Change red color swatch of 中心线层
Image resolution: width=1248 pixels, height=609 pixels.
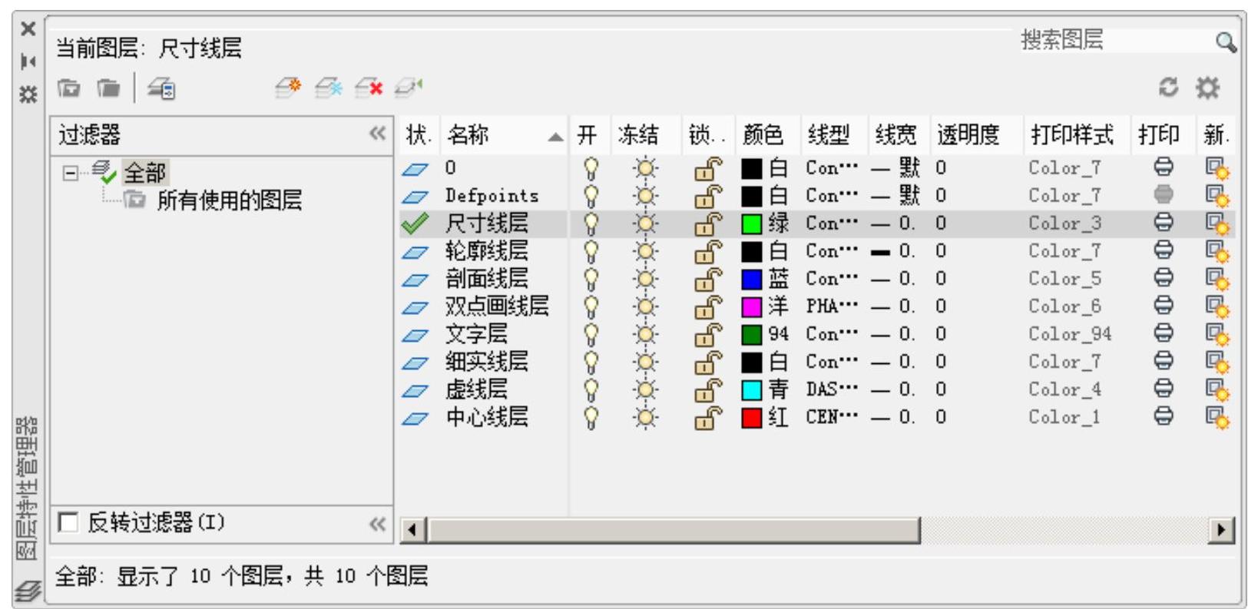pyautogui.click(x=751, y=417)
